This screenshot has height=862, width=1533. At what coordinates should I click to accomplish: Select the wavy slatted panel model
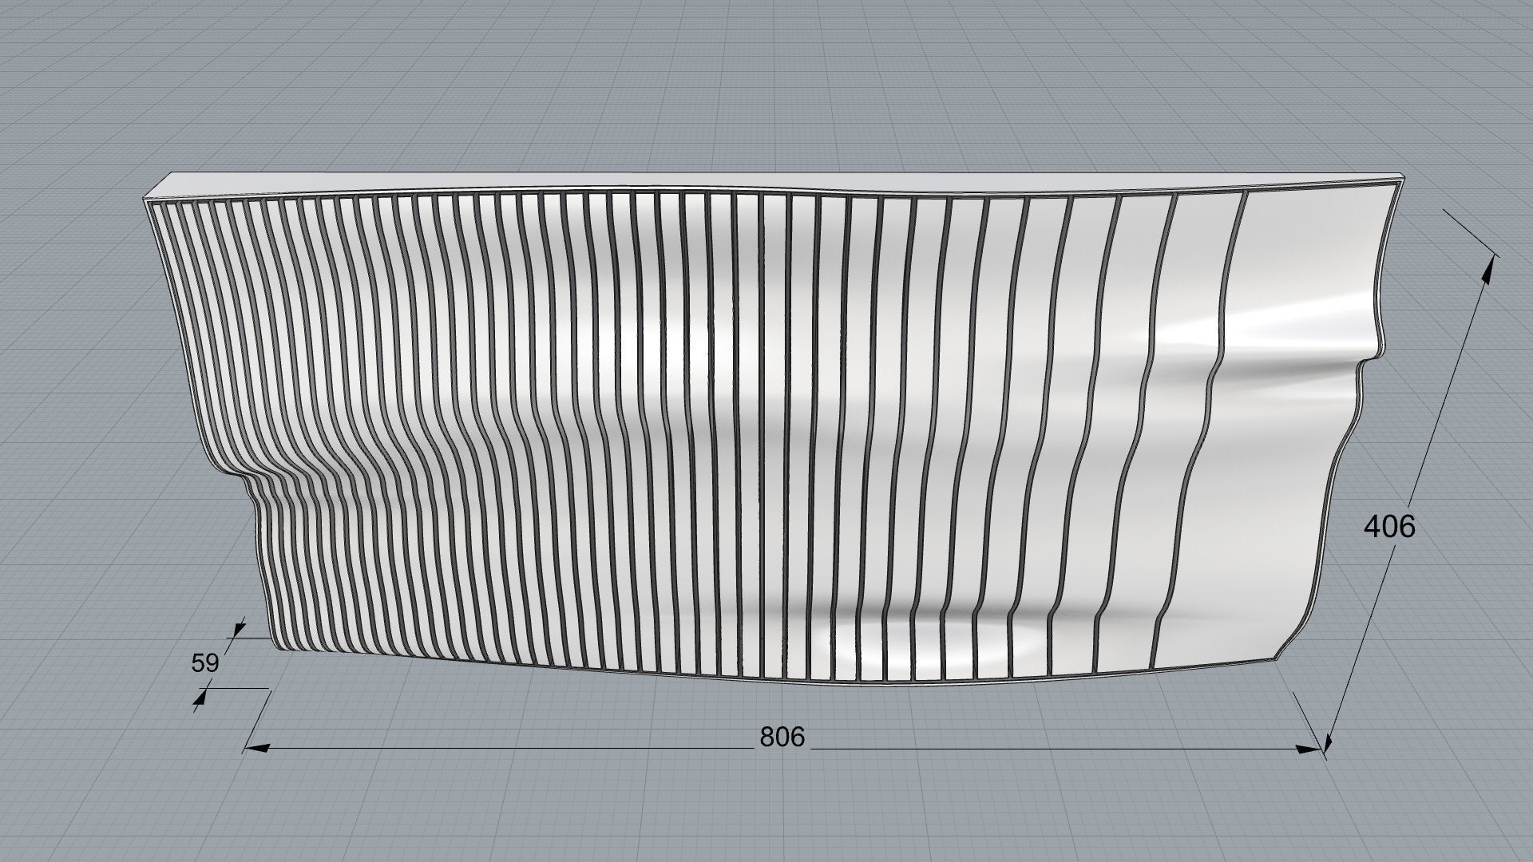(773, 431)
